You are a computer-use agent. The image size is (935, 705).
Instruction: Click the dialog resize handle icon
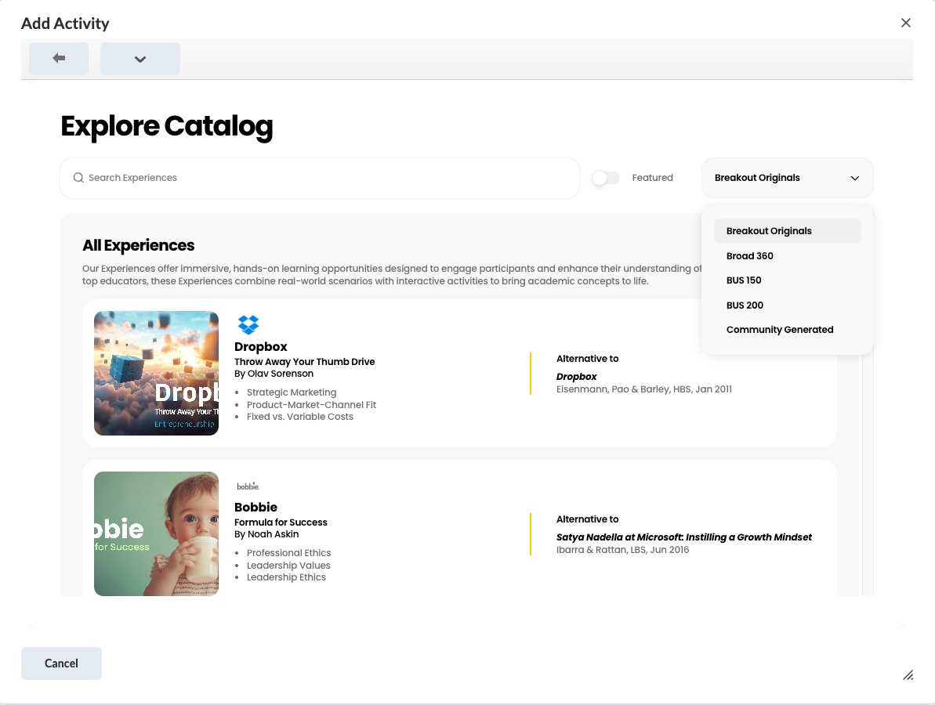click(x=908, y=675)
